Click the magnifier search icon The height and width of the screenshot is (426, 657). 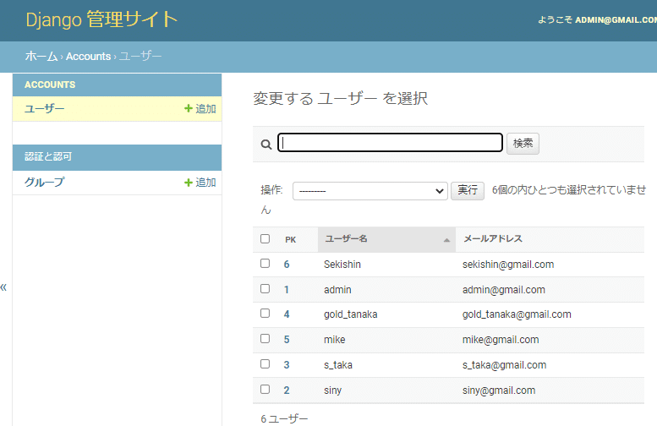pyautogui.click(x=266, y=145)
